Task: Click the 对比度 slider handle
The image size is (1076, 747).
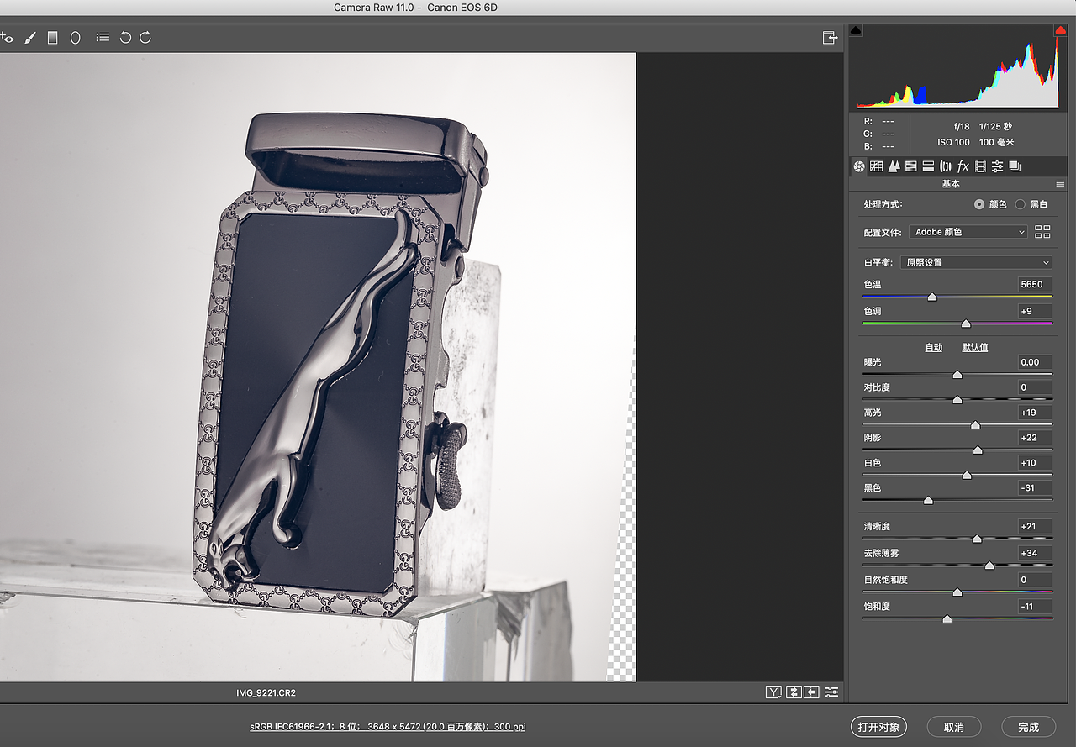Action: 957,400
